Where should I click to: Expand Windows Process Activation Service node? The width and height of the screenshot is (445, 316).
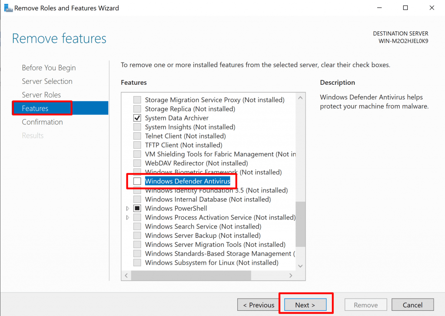[128, 217]
